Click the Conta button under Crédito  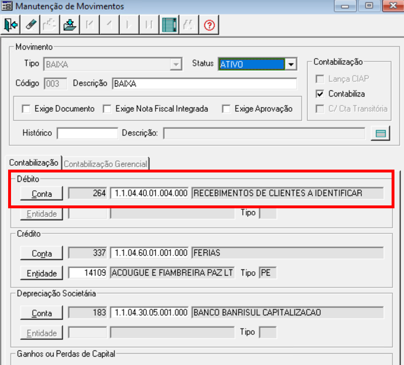coord(42,253)
